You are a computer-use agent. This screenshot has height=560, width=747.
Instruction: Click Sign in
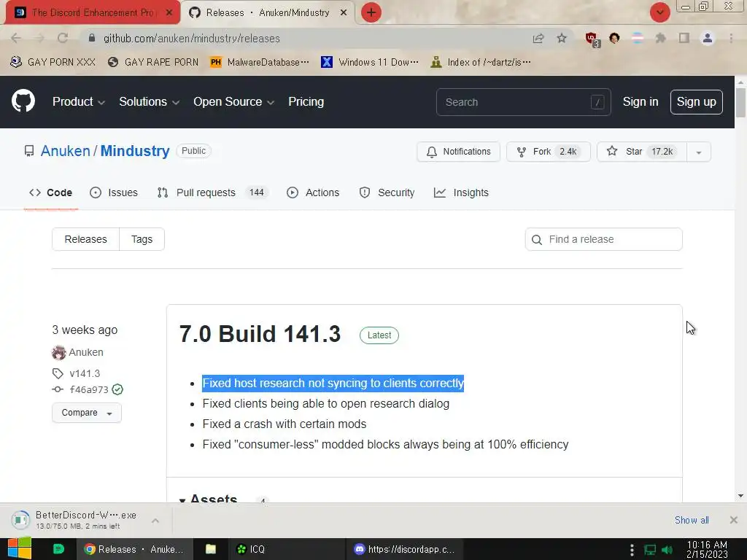click(640, 102)
